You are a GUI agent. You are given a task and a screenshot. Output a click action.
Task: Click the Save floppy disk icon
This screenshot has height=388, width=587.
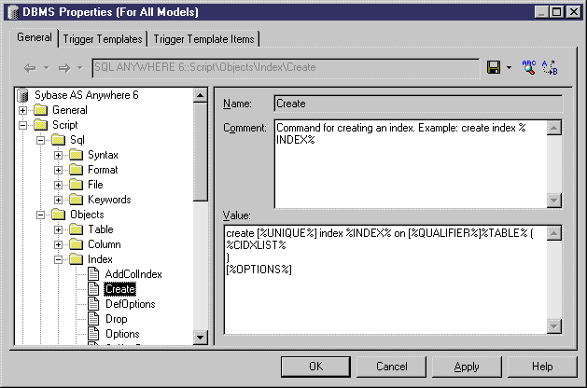point(494,67)
